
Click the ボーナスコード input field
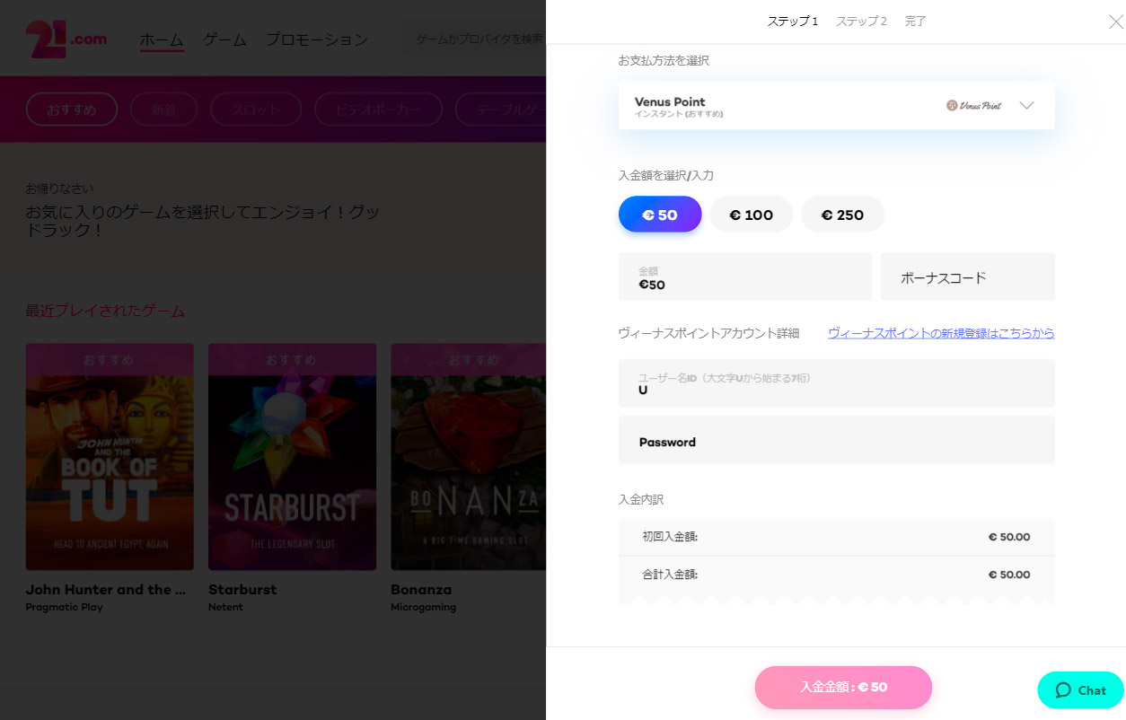click(x=968, y=277)
